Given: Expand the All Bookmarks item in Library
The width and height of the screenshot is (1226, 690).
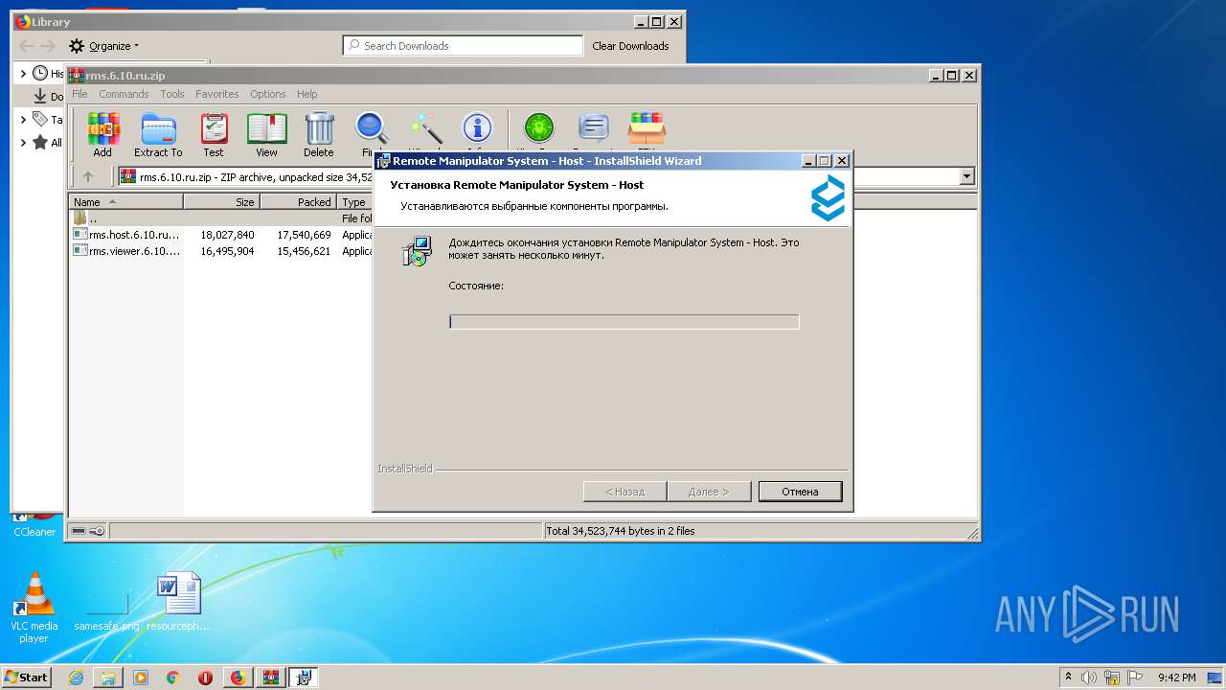Looking at the screenshot, I should tap(24, 143).
